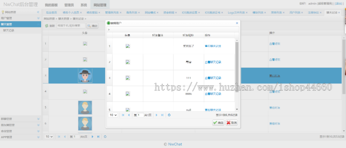This screenshot has width=346, height=148.
Task: Open 我的面板 in the top menu
Action: pyautogui.click(x=51, y=5)
